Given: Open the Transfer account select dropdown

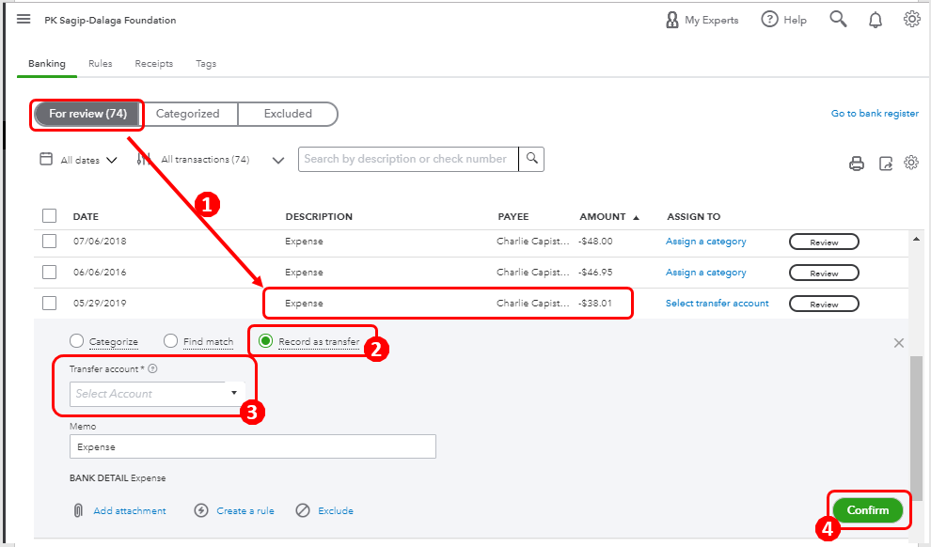Looking at the screenshot, I should click(157, 394).
